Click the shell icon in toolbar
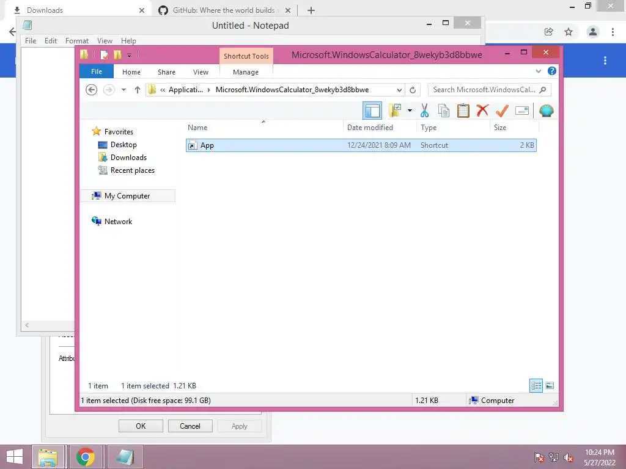Viewport: 626px width, 469px height. [546, 111]
